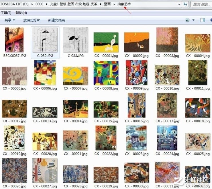Screen dimensions: 212x189
Task: Click the change view icon
Action: coord(188,20)
